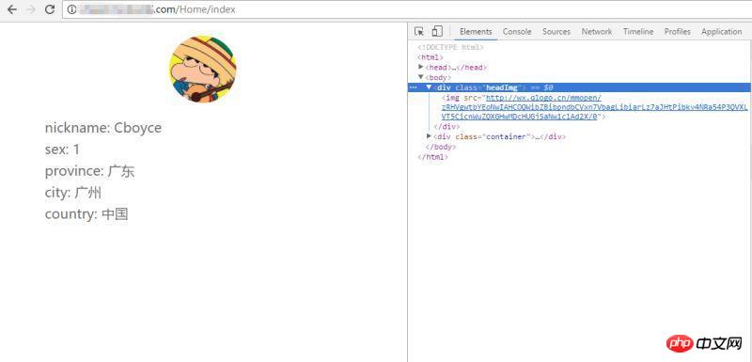752x362 pixels.
Task: Open the Console tab
Action: coord(517,32)
